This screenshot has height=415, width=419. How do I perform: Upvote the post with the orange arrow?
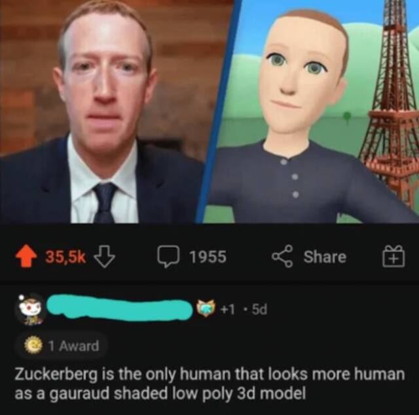click(x=26, y=256)
